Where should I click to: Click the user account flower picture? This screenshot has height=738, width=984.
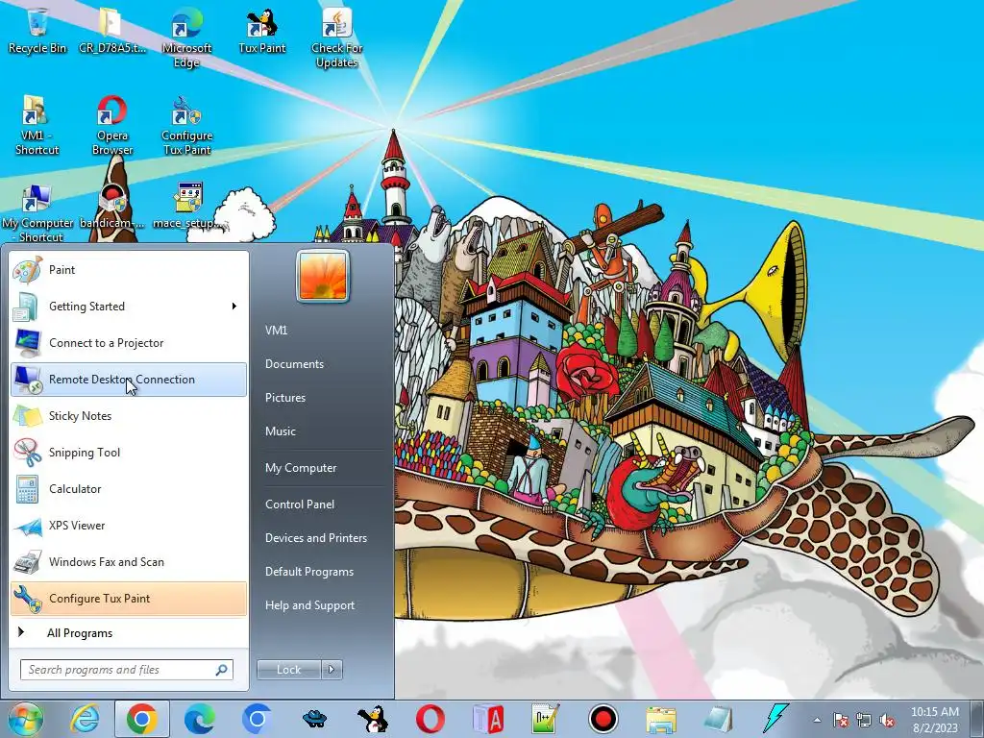(323, 276)
